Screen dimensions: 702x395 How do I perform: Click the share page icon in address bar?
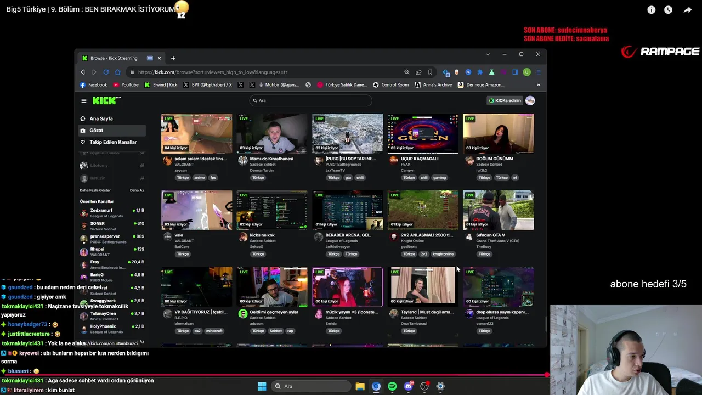[x=418, y=72]
